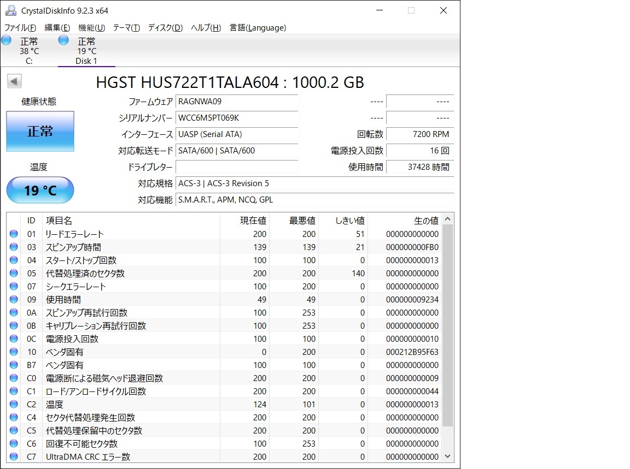Click status orb for ID C7 UltraDMA CRC エラー数
Image resolution: width=630 pixels, height=469 pixels.
[14, 456]
